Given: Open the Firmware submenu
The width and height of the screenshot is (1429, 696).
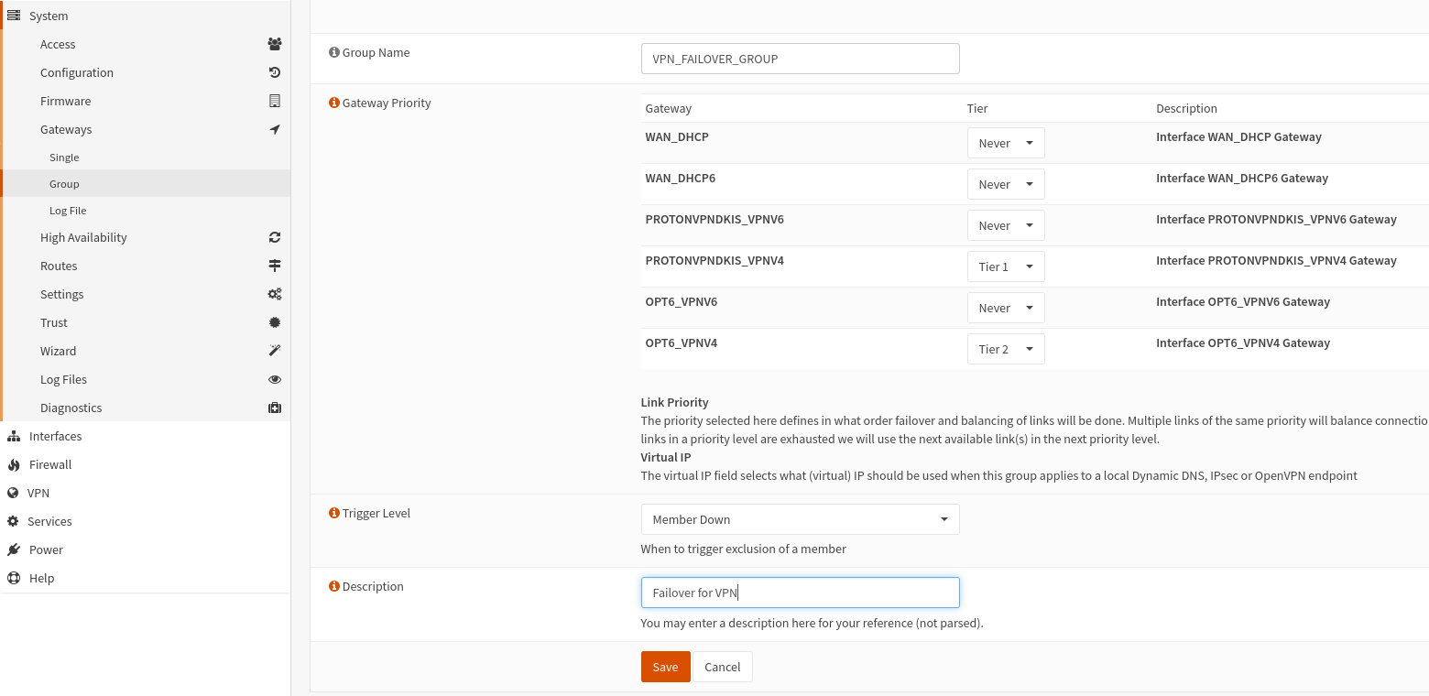Looking at the screenshot, I should [x=147, y=101].
